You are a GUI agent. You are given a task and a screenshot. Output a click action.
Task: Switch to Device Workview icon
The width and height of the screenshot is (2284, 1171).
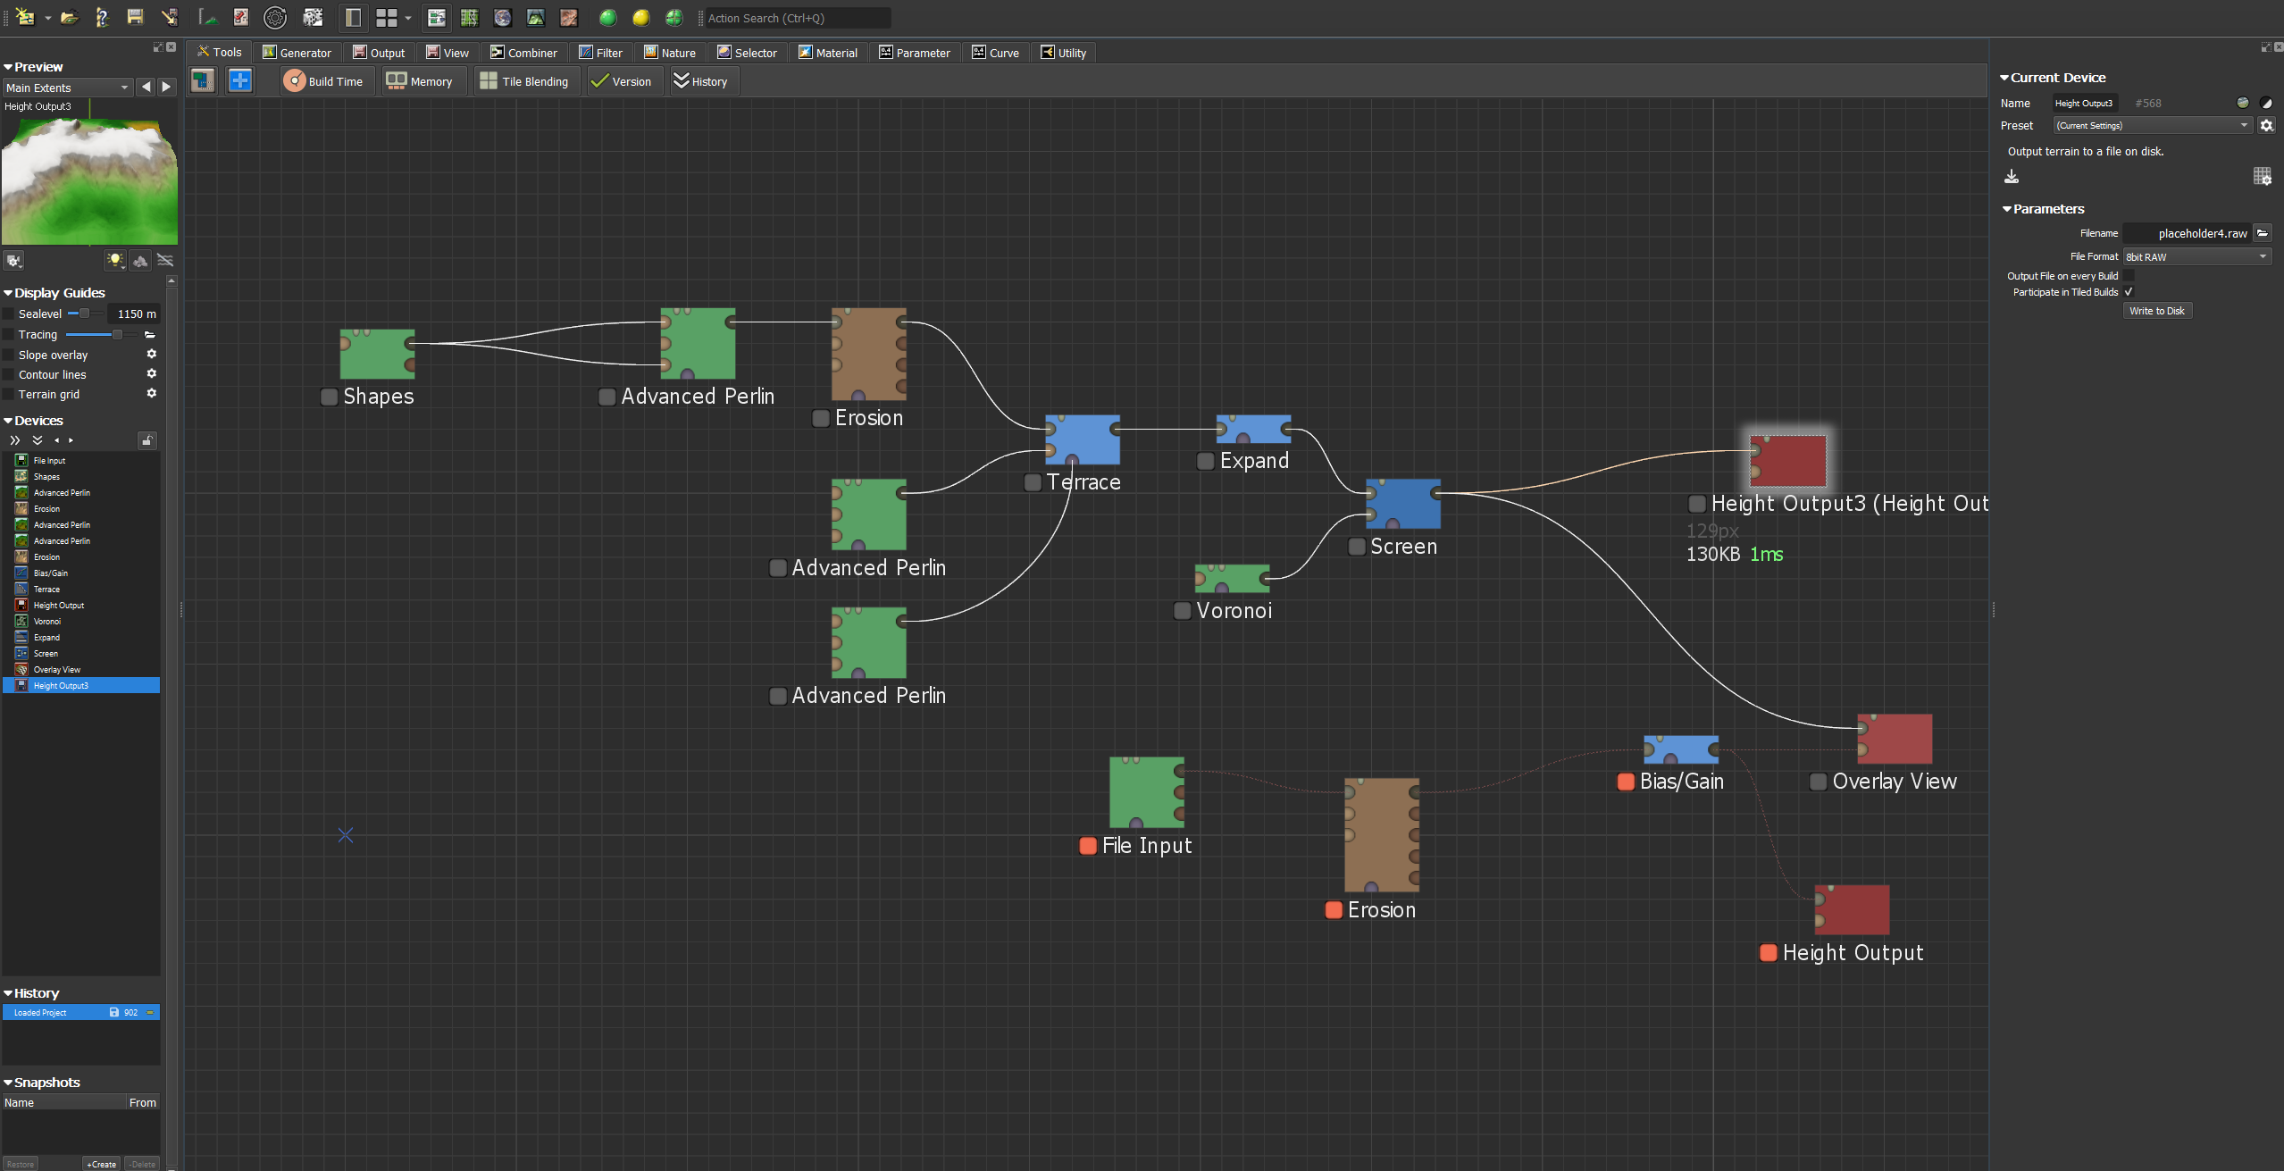437,17
